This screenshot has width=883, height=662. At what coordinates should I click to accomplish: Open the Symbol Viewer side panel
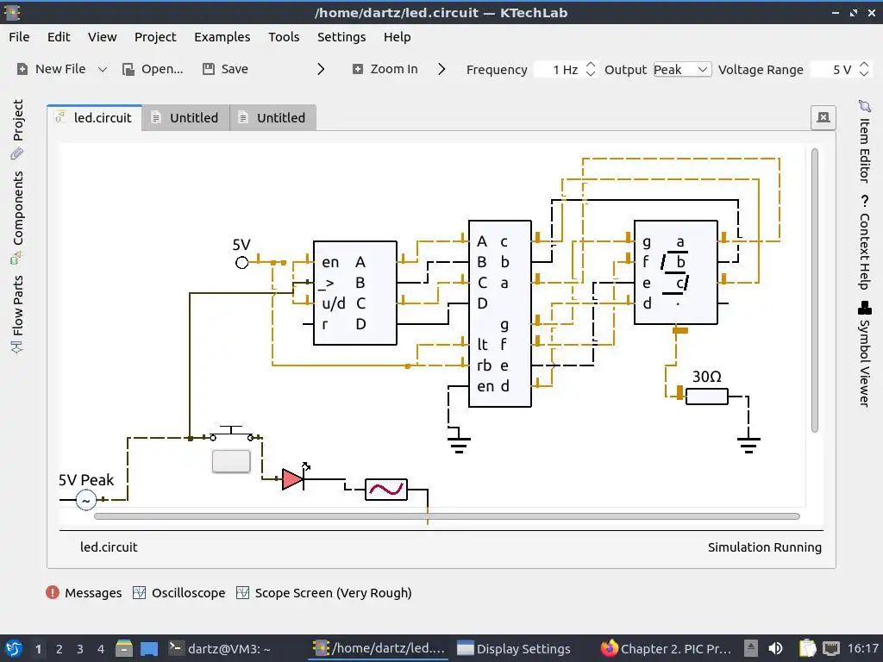click(x=864, y=354)
